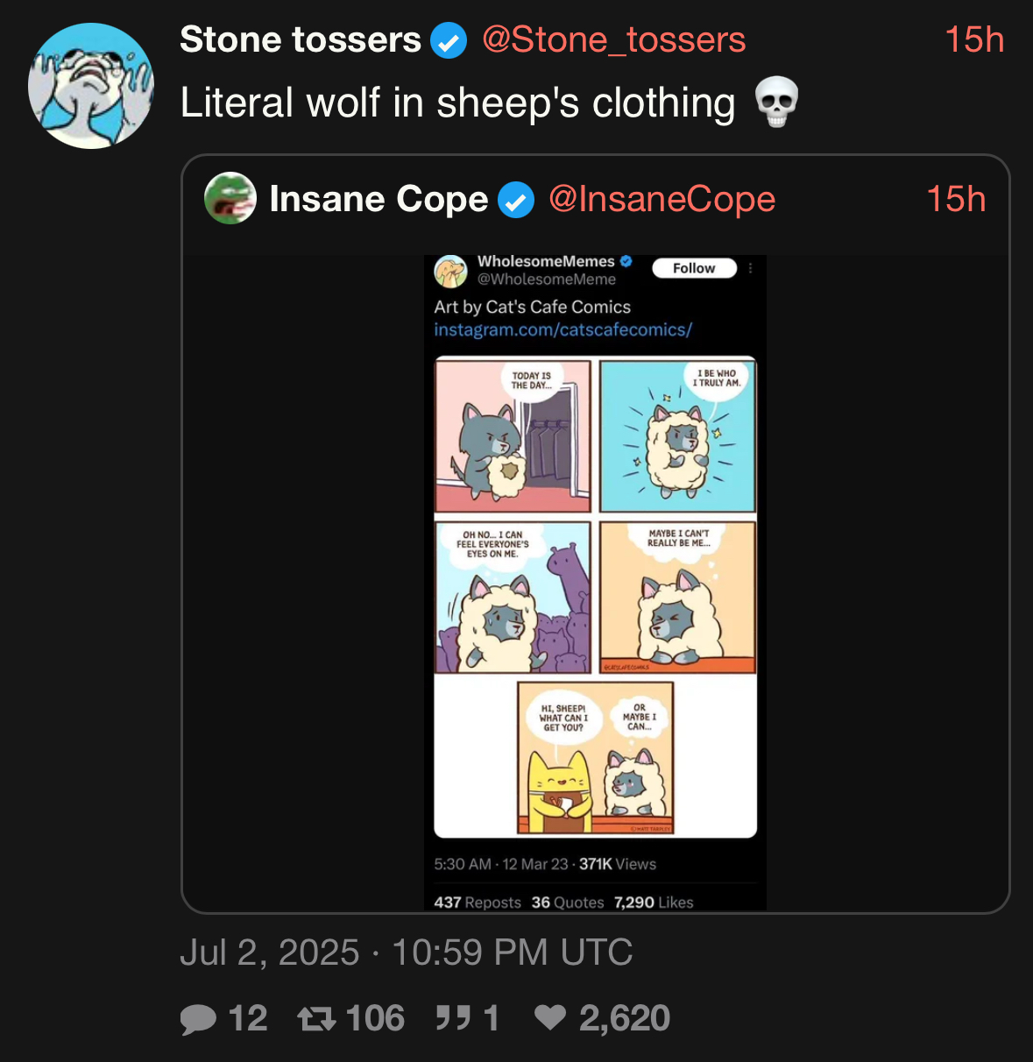Viewport: 1033px width, 1062px height.
Task: Open the cat comic image
Action: point(595,596)
